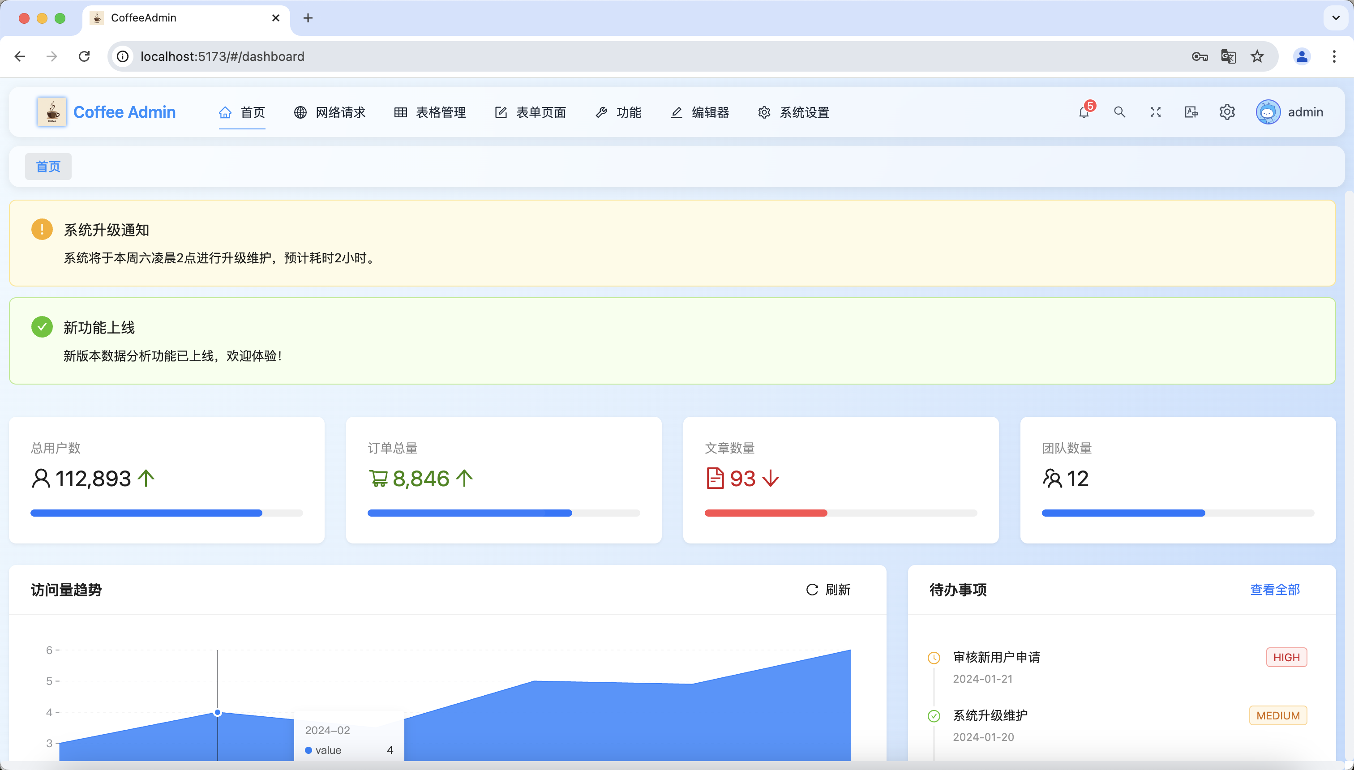Click the green check icon for 系统升级维护

[934, 716]
